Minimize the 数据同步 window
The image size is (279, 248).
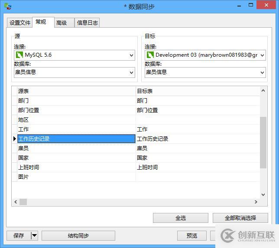click(239, 5)
